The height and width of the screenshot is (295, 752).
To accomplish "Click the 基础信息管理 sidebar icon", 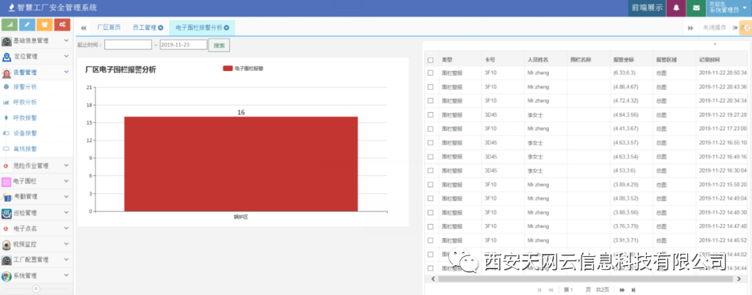I will (x=7, y=41).
